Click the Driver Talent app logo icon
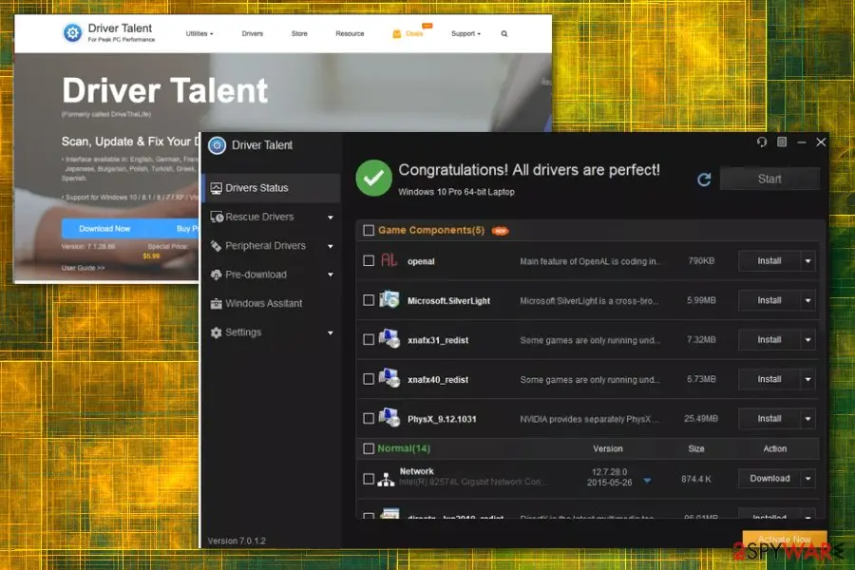Screen dimensions: 855x570 [x=217, y=145]
